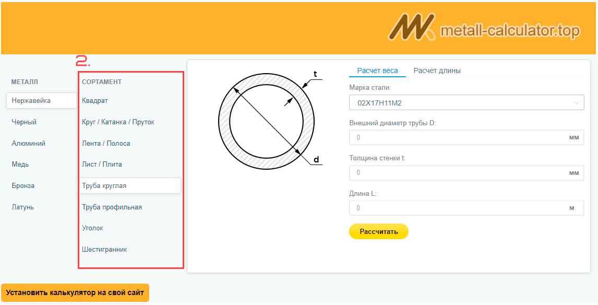598x305 pixels.
Task: Pick Шестигранник in the assortment list
Action: tap(104, 250)
